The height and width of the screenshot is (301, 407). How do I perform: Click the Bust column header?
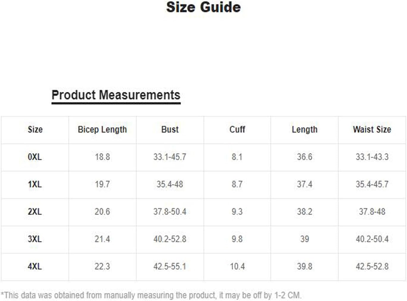point(170,129)
